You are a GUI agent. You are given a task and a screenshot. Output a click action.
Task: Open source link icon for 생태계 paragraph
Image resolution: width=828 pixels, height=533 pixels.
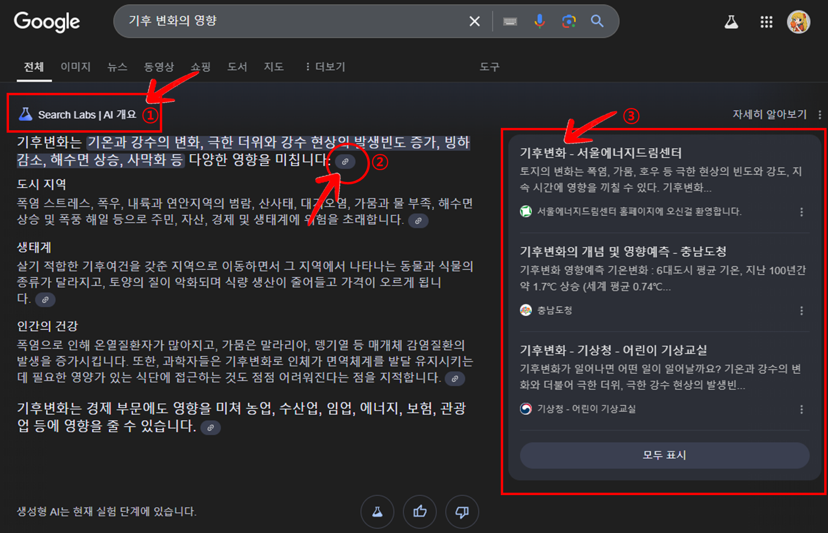click(x=45, y=300)
